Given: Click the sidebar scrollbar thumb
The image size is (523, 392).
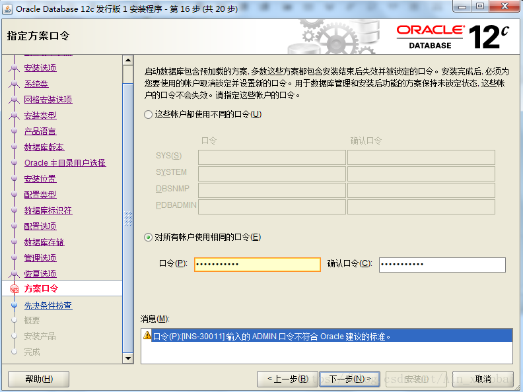Looking at the screenshot, I should [x=128, y=218].
